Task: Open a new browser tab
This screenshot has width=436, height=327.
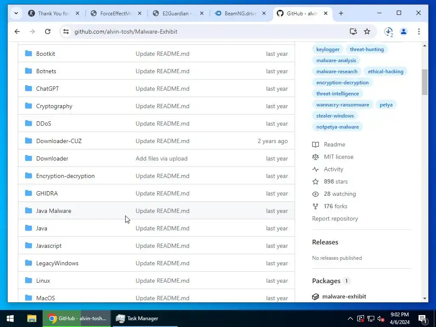Action: (341, 13)
